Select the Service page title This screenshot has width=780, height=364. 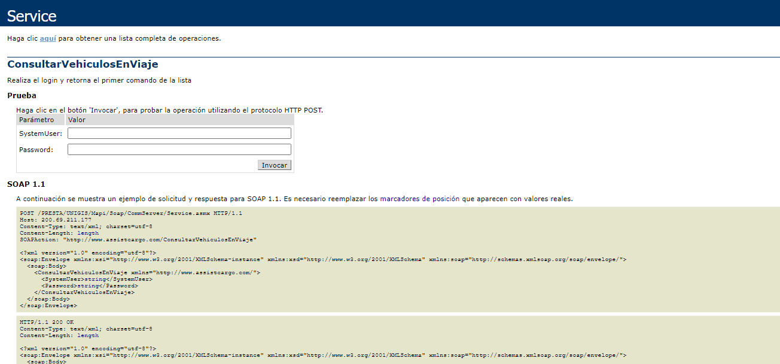click(x=32, y=16)
